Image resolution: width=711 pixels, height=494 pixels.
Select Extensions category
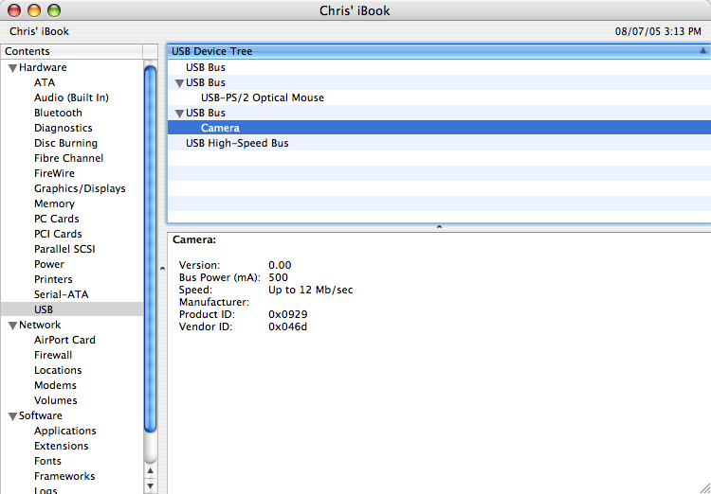pyautogui.click(x=62, y=446)
